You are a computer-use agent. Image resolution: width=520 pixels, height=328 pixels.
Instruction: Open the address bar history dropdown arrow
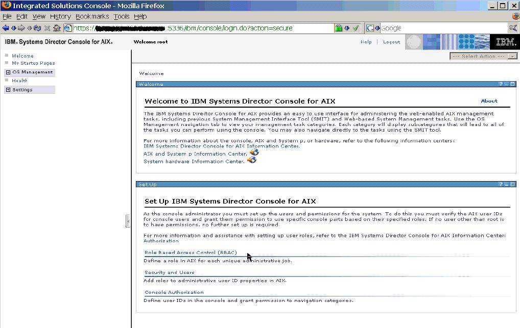coord(347,28)
